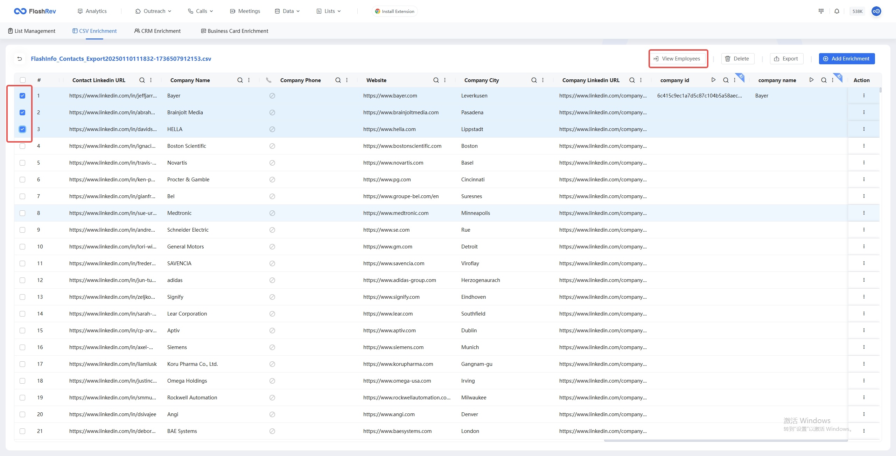Screen dimensions: 896x456
Task: Switch to CSV Enrichment tab
Action: (x=94, y=31)
